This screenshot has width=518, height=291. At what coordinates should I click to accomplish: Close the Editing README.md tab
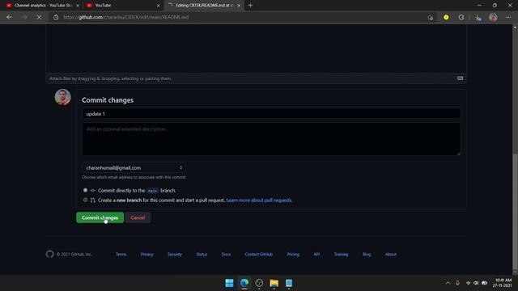tap(239, 6)
